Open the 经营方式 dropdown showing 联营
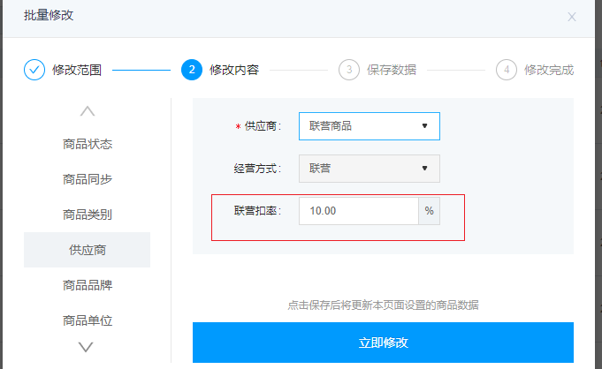Image resolution: width=602 pixels, height=369 pixels. [369, 168]
